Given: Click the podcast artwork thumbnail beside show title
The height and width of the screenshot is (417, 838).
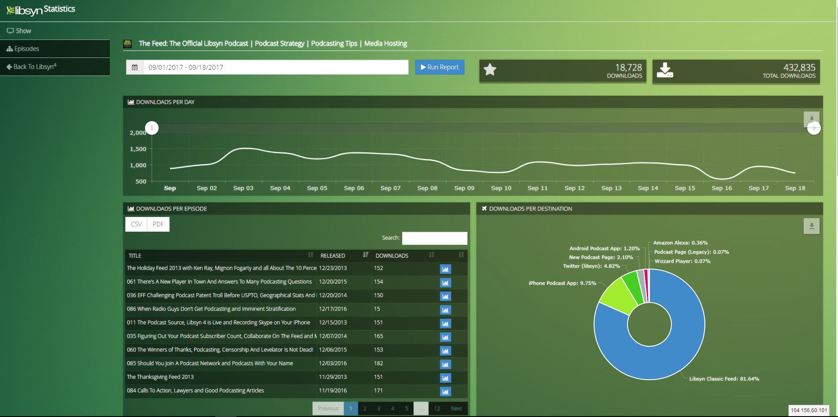Looking at the screenshot, I should [x=127, y=43].
